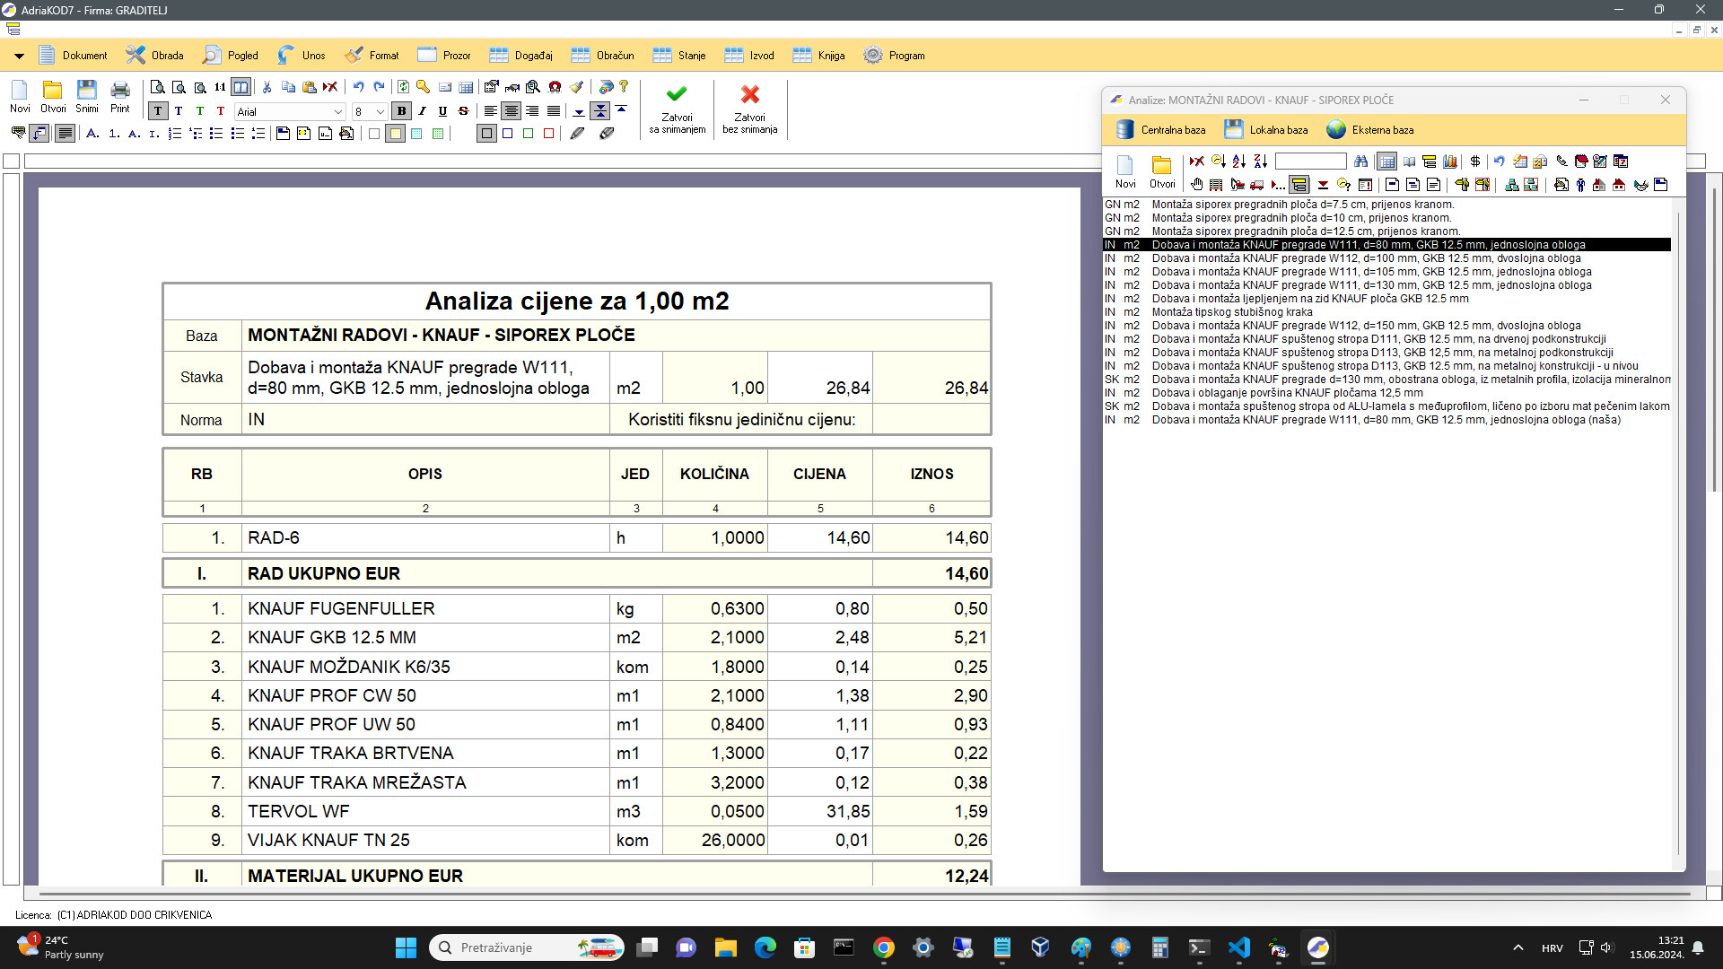
Task: Switch to Eksterna baza
Action: pos(1370,130)
